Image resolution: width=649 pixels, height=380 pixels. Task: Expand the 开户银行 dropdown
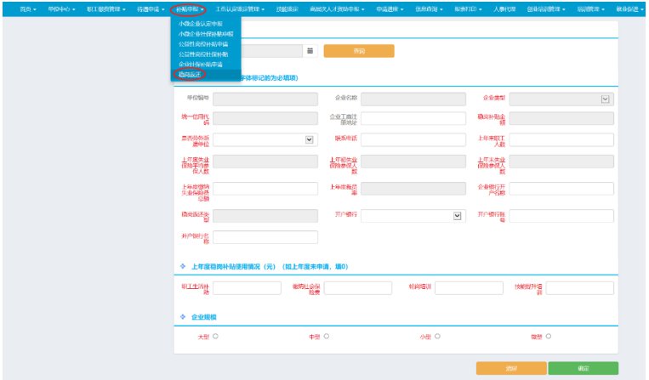click(x=413, y=216)
